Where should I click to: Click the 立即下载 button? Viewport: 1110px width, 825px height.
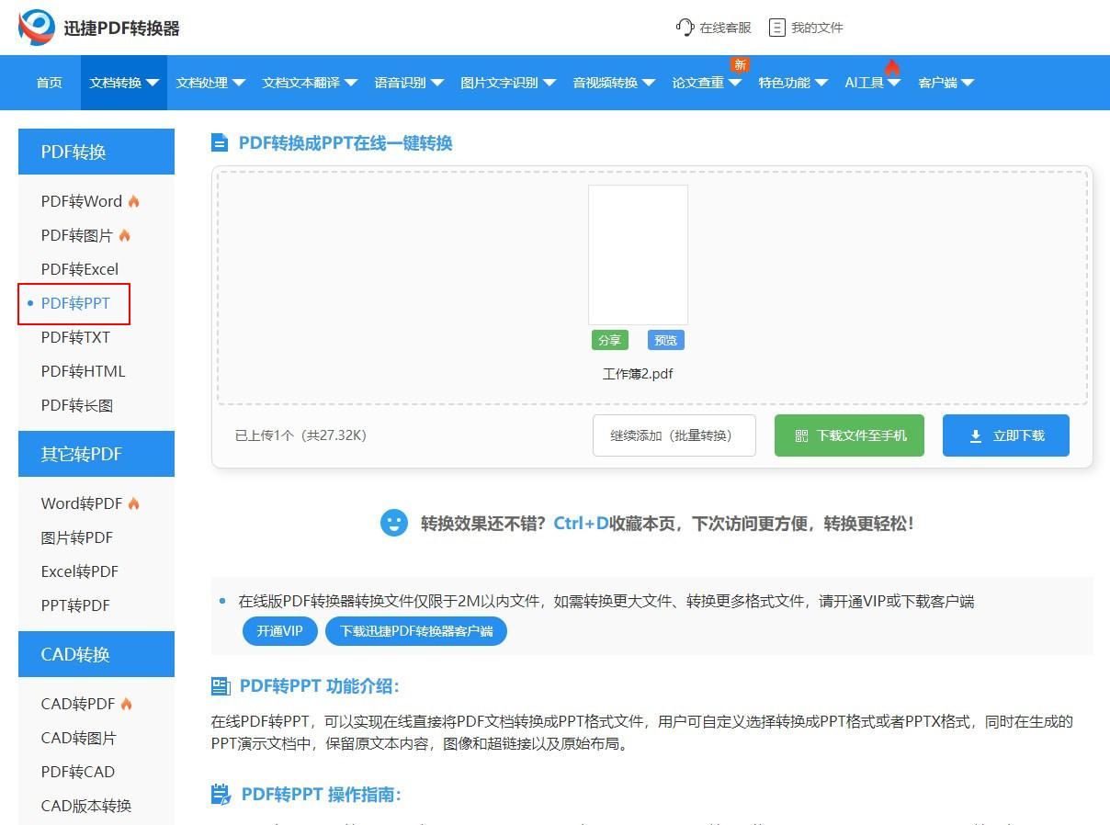[x=1006, y=435]
